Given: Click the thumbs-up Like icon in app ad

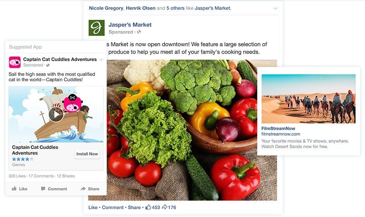Looking at the screenshot, I should (14, 189).
